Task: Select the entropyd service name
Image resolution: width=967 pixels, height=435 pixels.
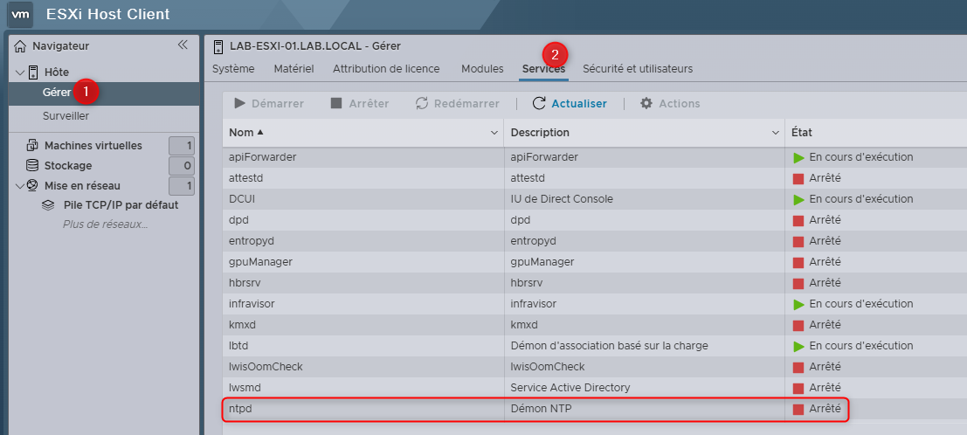Action: [x=252, y=241]
